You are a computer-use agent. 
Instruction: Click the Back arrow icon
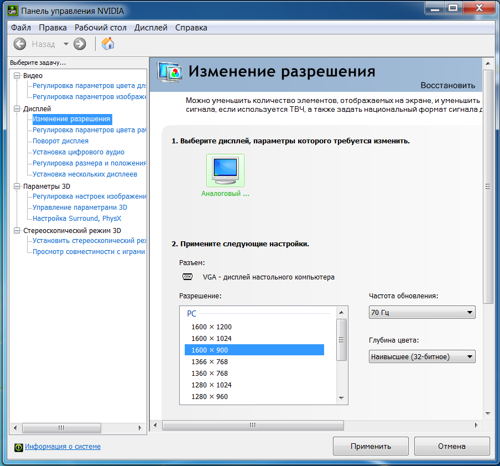[20, 44]
